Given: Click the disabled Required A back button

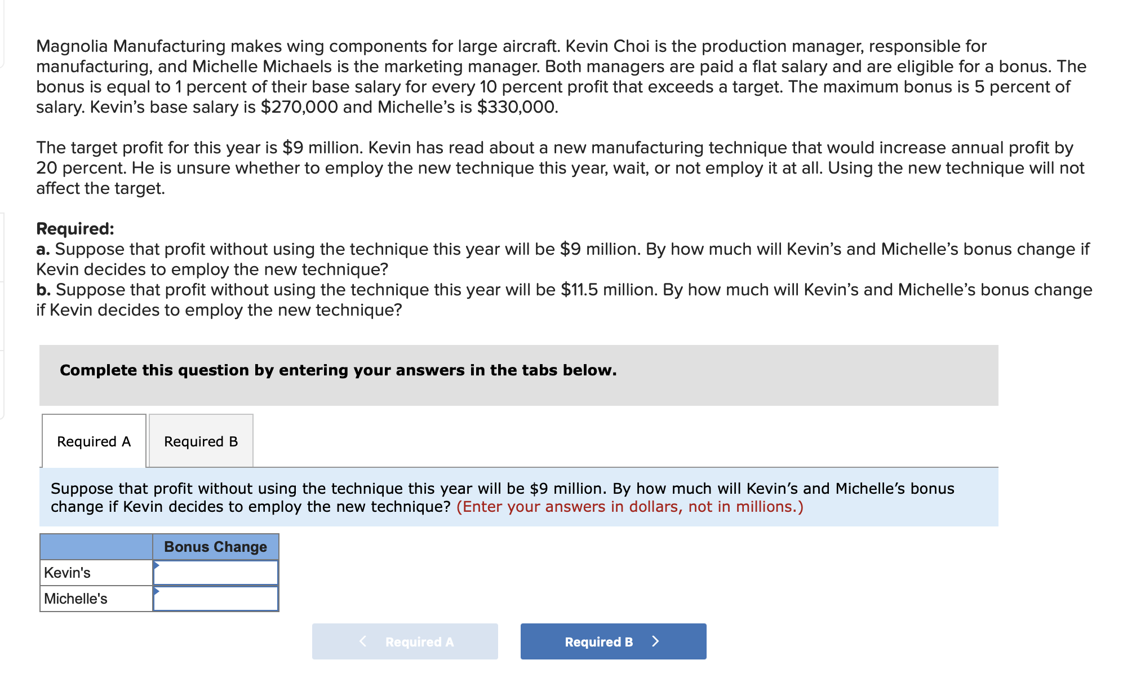Looking at the screenshot, I should [x=405, y=641].
